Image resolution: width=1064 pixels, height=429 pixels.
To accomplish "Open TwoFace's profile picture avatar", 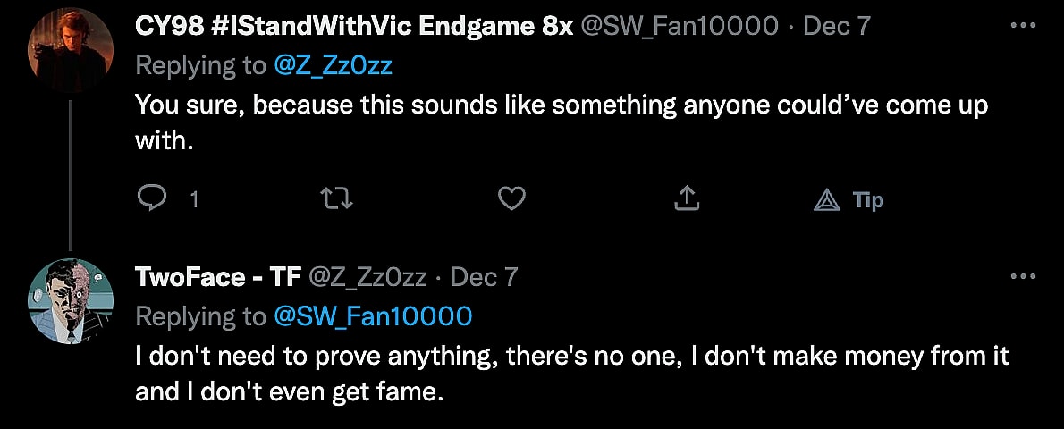I will (71, 300).
